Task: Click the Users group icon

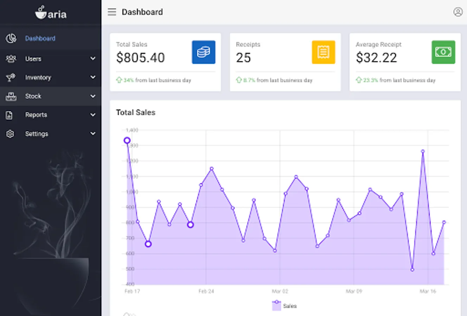Action: 11,59
